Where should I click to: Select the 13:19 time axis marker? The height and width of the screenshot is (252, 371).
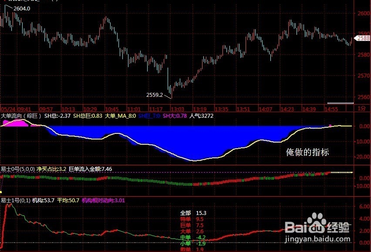[x=199, y=109]
